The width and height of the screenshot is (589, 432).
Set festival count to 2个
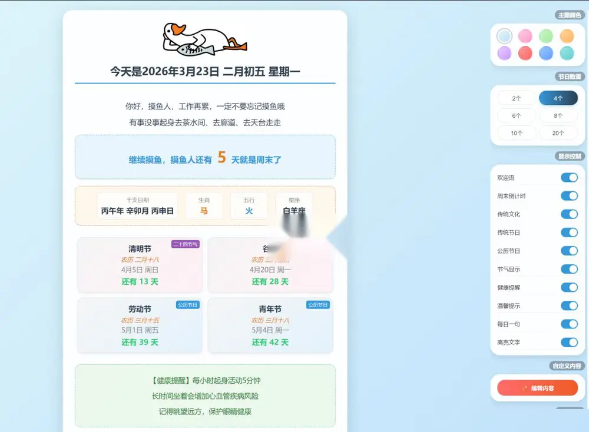click(517, 98)
